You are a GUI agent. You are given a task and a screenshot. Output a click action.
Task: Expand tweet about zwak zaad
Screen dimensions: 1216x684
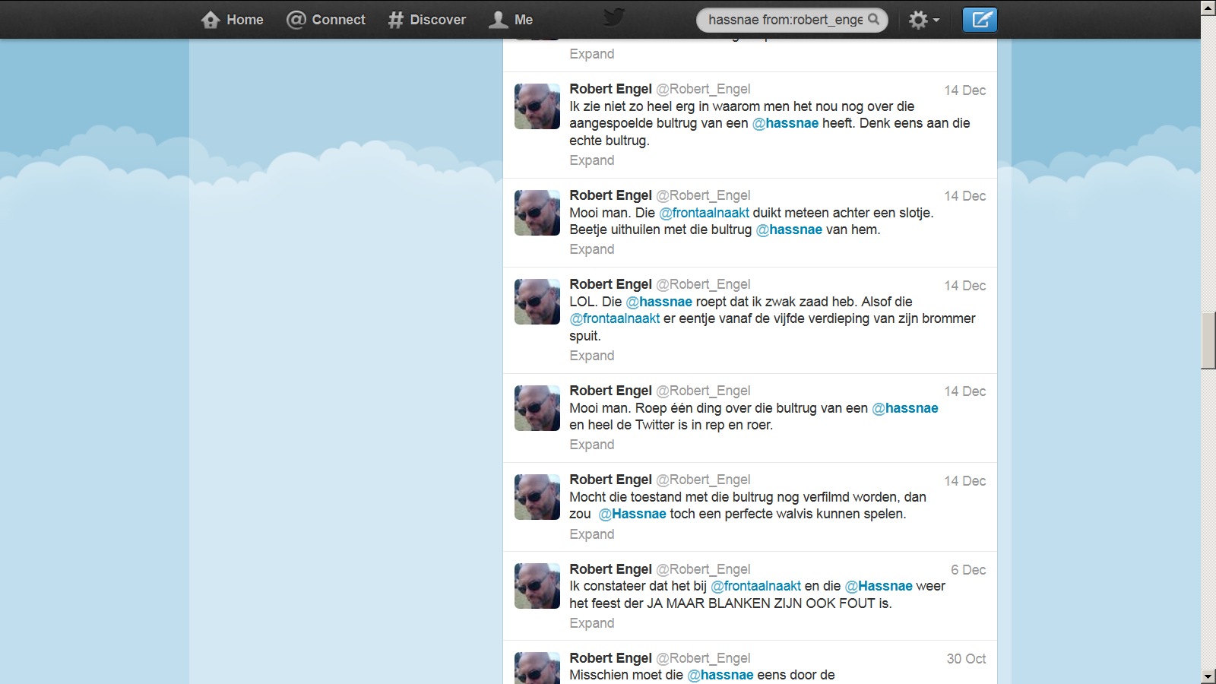pyautogui.click(x=592, y=356)
